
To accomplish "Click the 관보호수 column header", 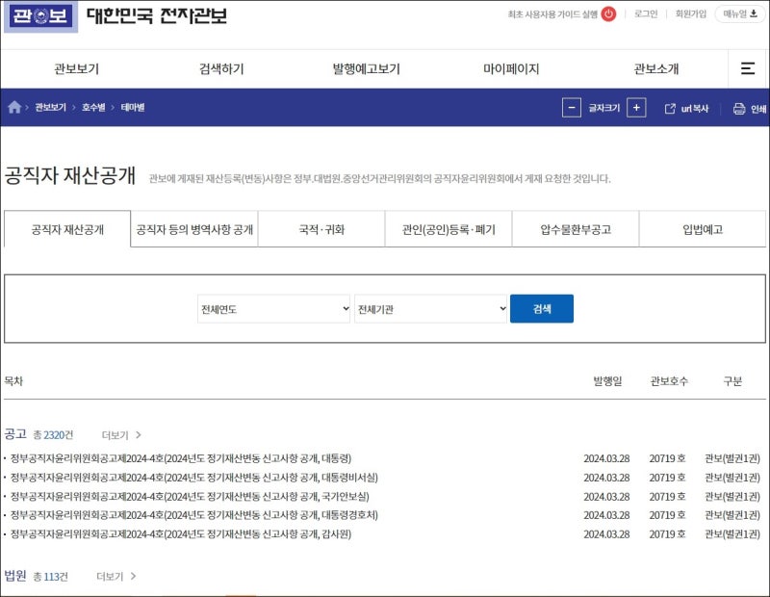I will (669, 380).
